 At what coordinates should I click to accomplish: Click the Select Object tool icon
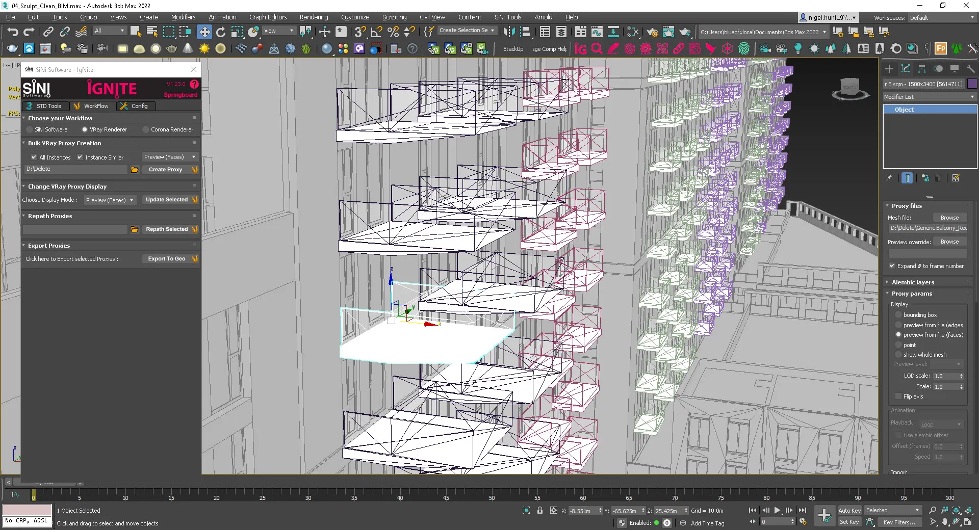click(x=136, y=32)
